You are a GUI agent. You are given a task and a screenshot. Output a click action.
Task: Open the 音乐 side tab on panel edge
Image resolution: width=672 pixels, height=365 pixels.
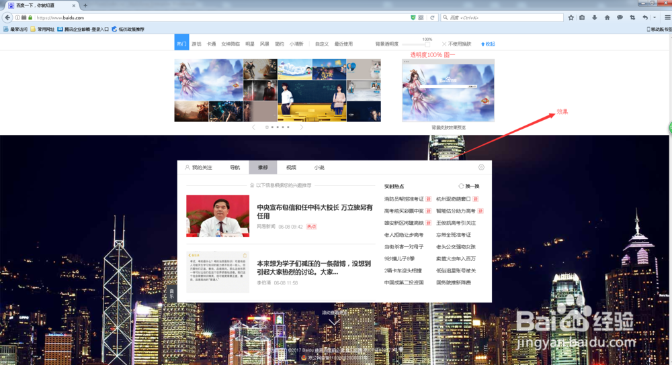click(171, 293)
